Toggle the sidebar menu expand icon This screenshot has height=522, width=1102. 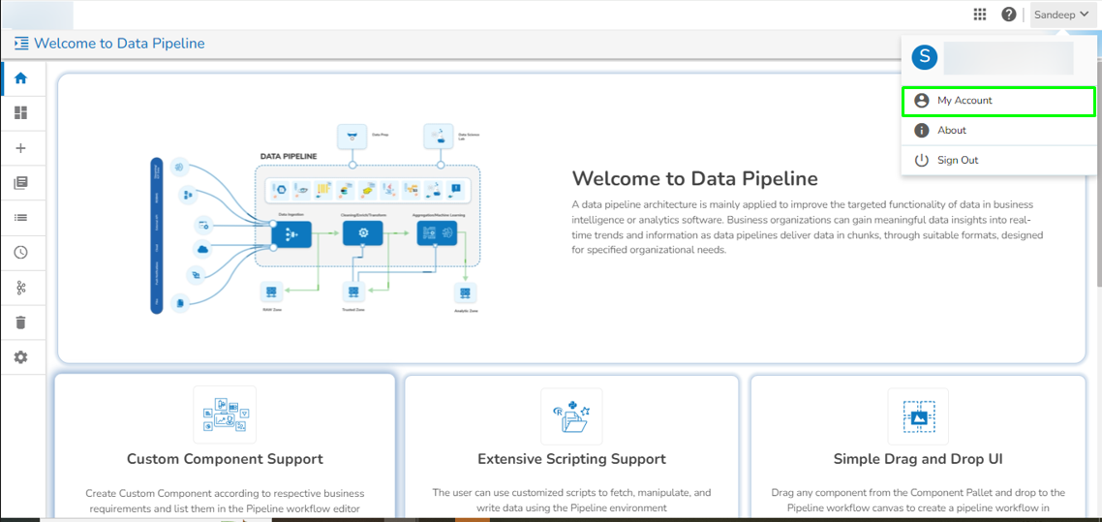(x=21, y=44)
